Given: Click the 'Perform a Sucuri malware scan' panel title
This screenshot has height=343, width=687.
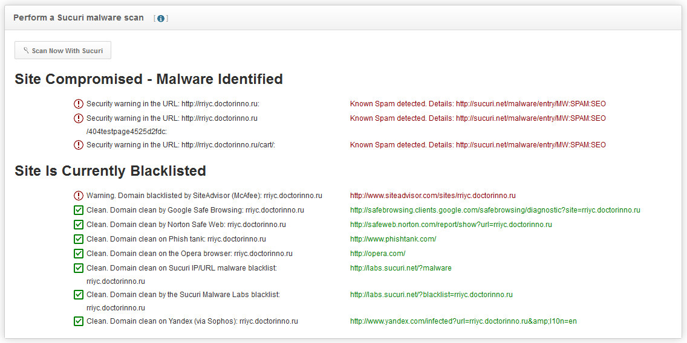Looking at the screenshot, I should pos(79,18).
